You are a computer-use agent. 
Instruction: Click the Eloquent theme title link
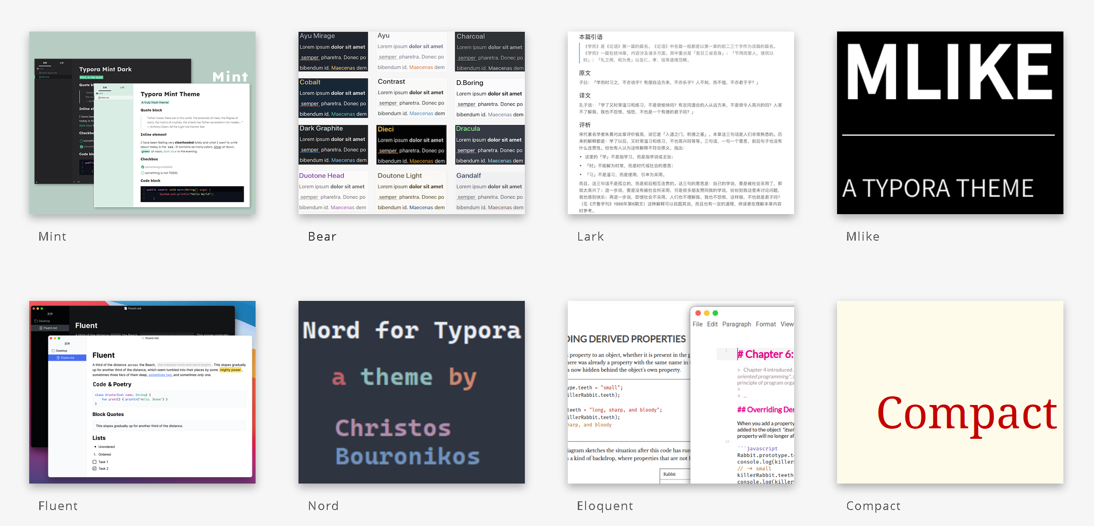605,506
